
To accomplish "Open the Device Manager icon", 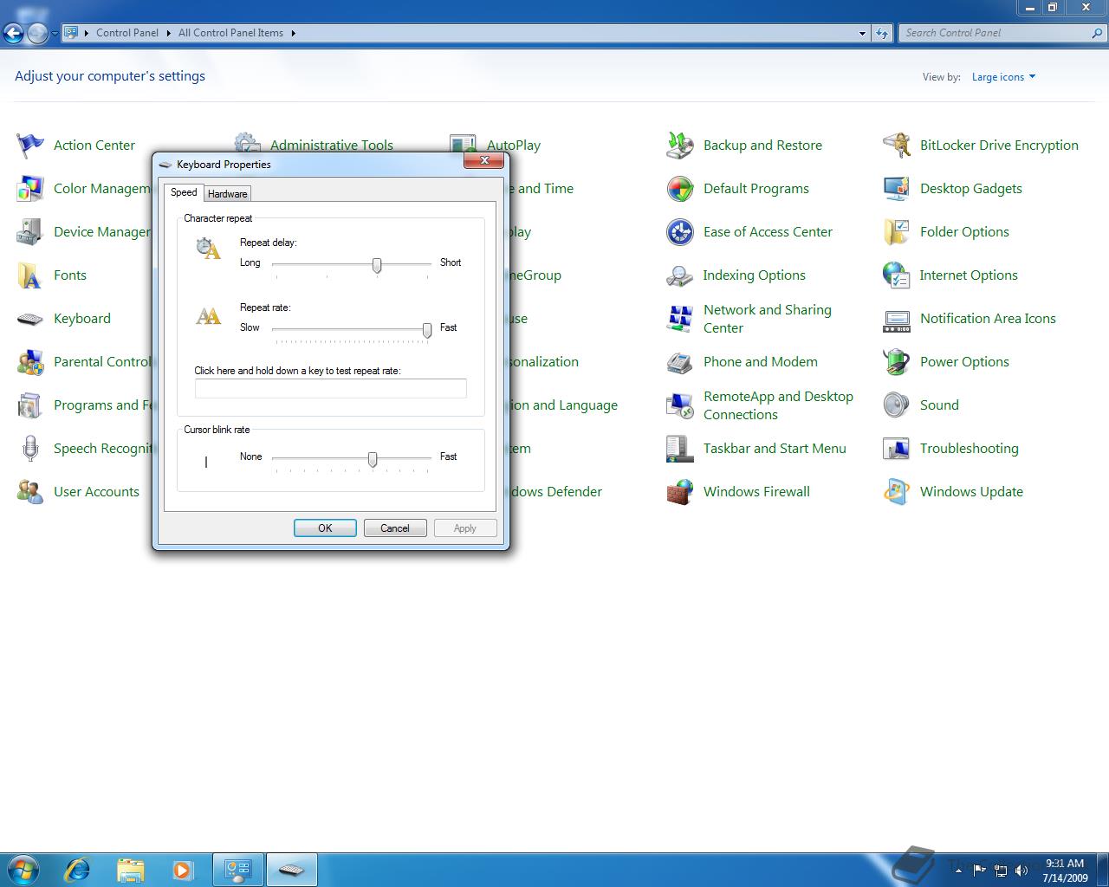I will coord(30,232).
